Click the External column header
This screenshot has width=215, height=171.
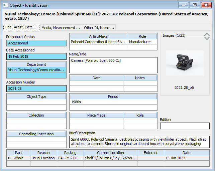(150, 153)
